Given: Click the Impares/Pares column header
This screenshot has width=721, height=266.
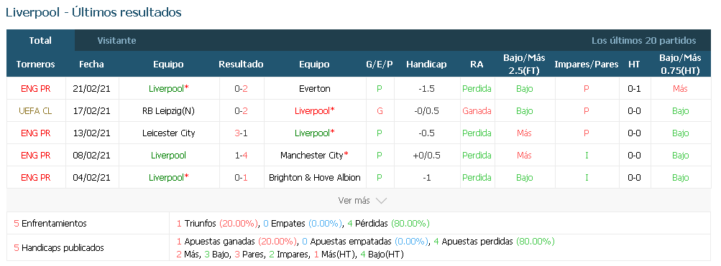Looking at the screenshot, I should 587,65.
